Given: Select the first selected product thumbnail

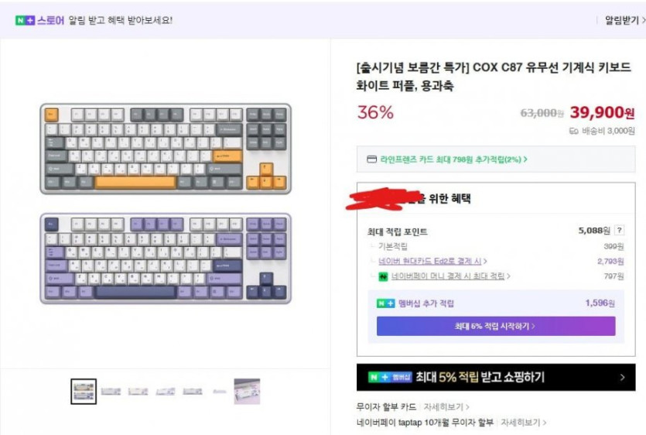Looking at the screenshot, I should tap(84, 391).
